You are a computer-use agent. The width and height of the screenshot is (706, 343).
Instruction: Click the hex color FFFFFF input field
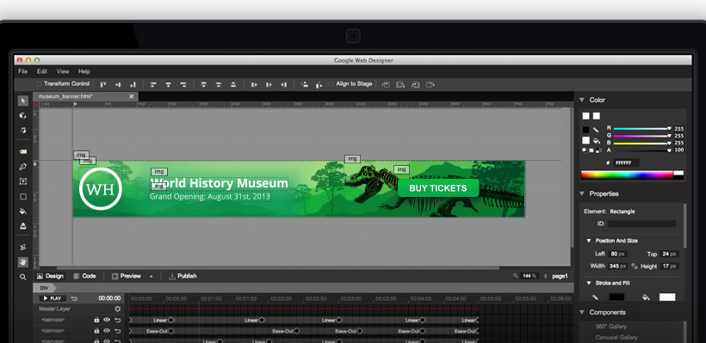[x=625, y=162]
